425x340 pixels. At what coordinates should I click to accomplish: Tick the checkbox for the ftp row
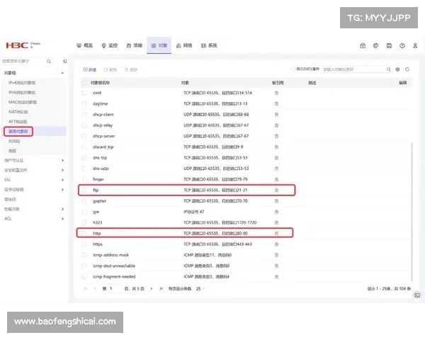tap(85, 191)
